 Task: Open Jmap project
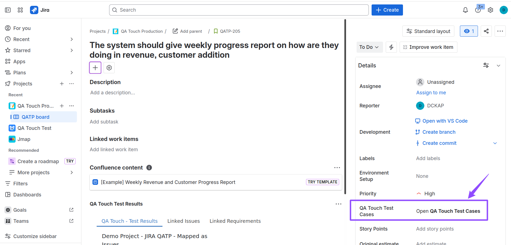(24, 139)
